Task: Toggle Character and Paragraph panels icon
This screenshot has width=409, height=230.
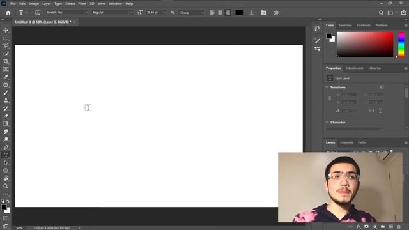Action: point(264,13)
